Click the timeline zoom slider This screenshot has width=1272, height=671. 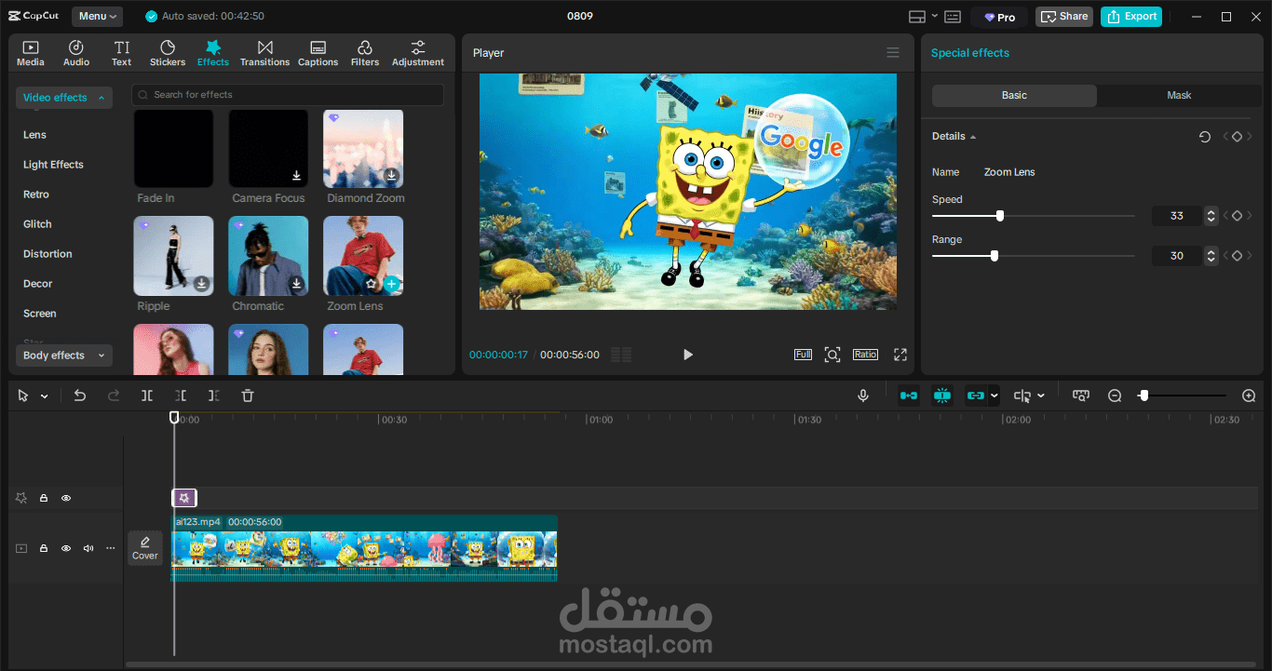pyautogui.click(x=1183, y=396)
